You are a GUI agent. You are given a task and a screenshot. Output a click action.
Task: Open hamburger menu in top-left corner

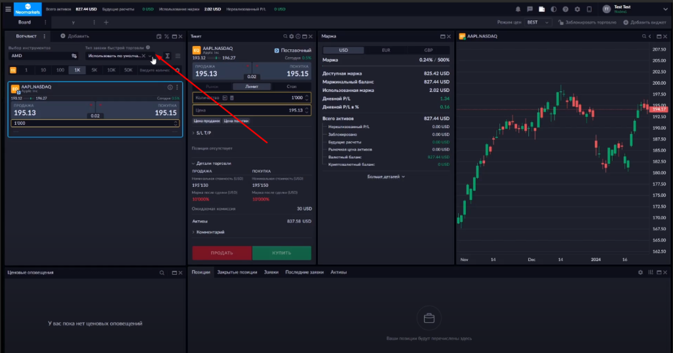[x=8, y=9]
